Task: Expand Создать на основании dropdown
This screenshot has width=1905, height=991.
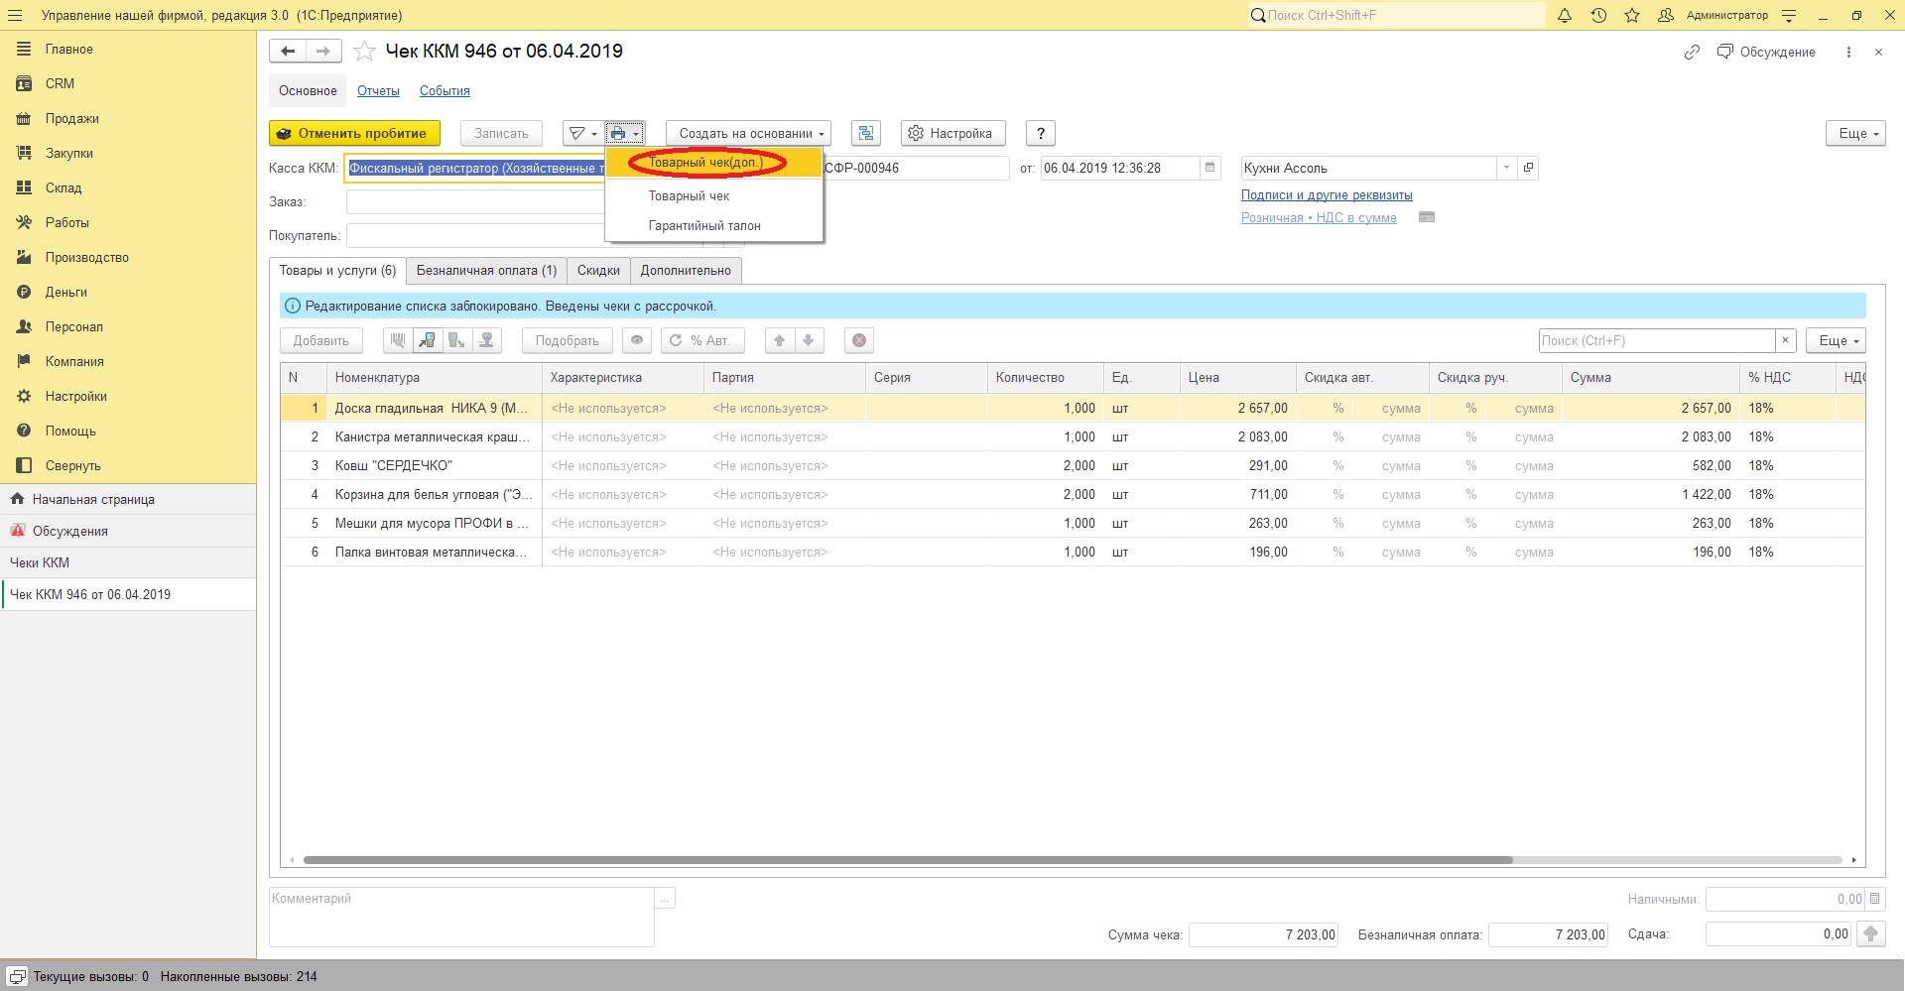Action: click(748, 133)
